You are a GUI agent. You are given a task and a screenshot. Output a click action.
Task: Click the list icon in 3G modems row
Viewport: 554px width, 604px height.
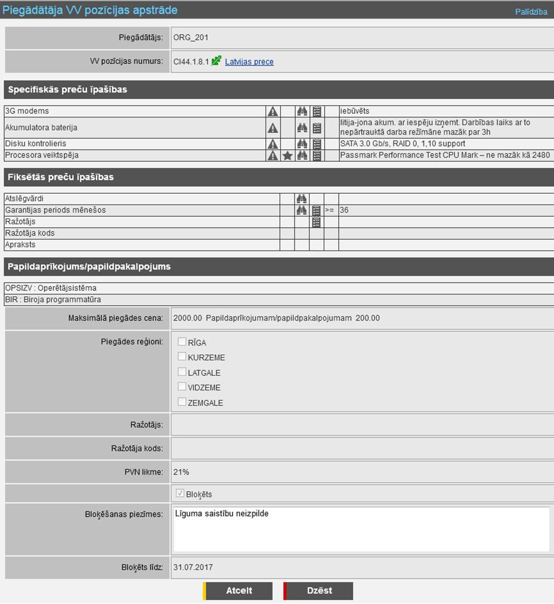pos(317,111)
